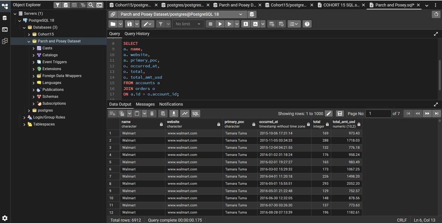Open the PSQL tool workspace in the sidebar
The image size is (442, 223).
pos(5,29)
